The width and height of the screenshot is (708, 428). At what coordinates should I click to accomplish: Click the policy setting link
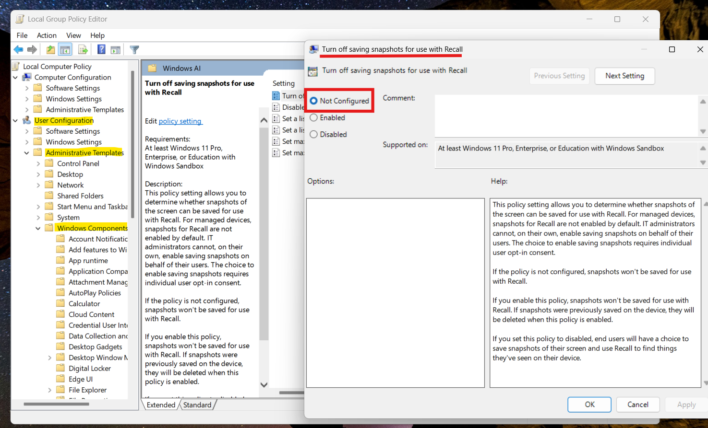pos(180,121)
